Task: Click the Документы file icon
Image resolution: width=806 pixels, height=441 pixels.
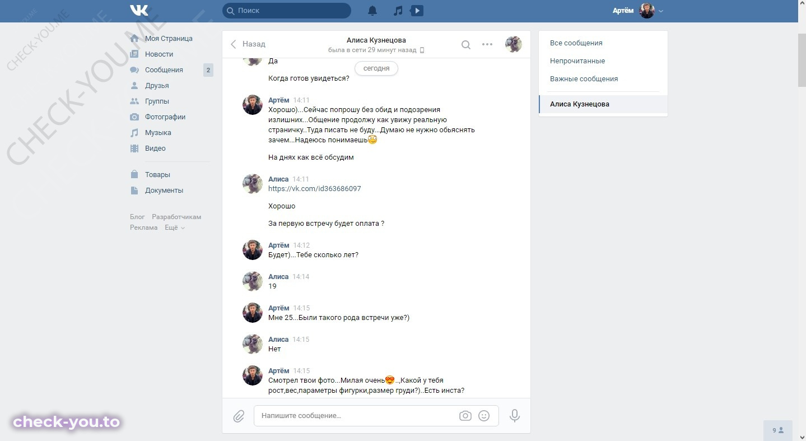Action: [x=134, y=191]
